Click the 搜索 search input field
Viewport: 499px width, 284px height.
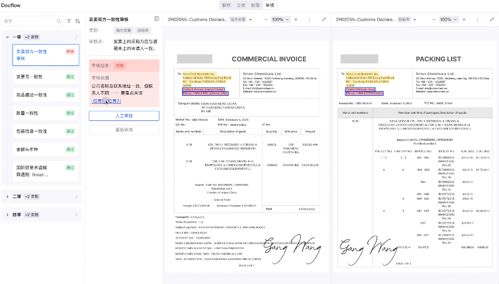(x=29, y=21)
